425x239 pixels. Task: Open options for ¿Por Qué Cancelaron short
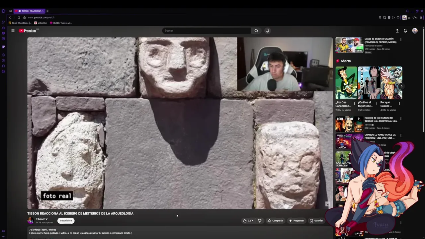pos(354,104)
